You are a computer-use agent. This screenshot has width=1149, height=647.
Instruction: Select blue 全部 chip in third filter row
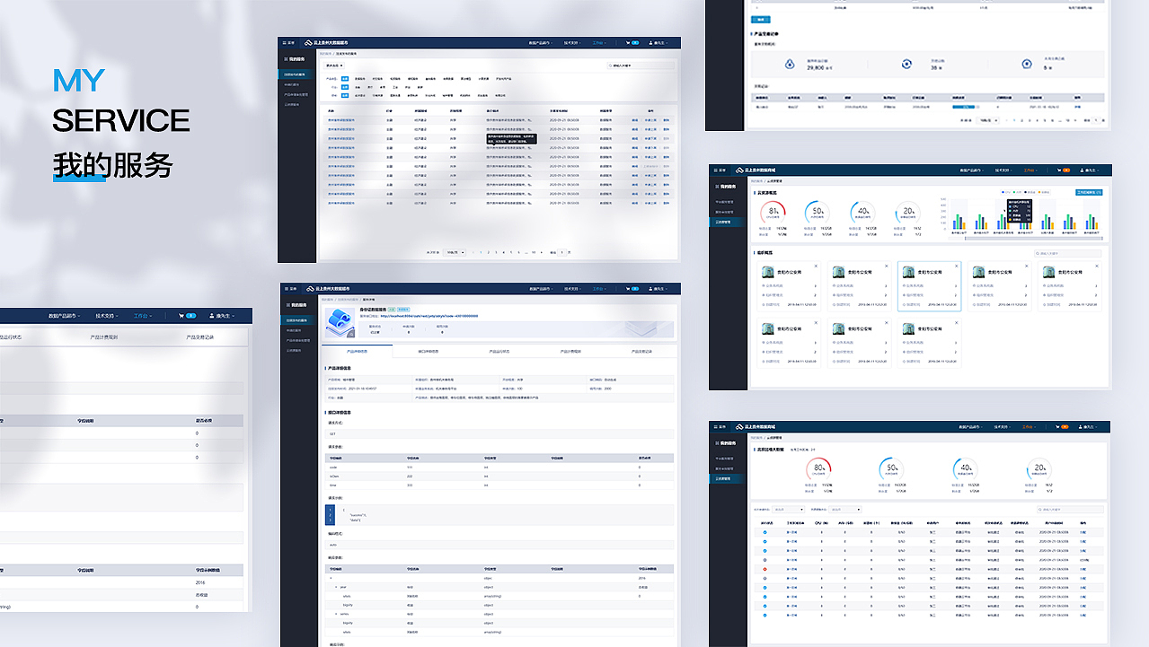pos(345,95)
